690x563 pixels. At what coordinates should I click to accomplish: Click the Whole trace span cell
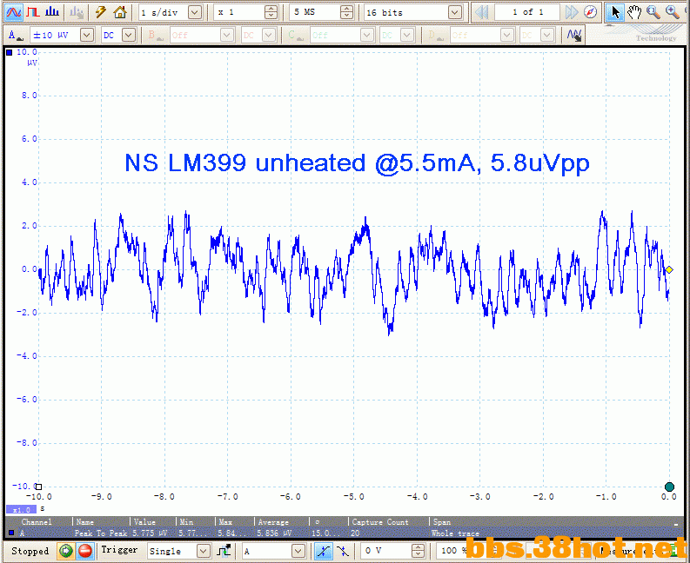point(455,533)
